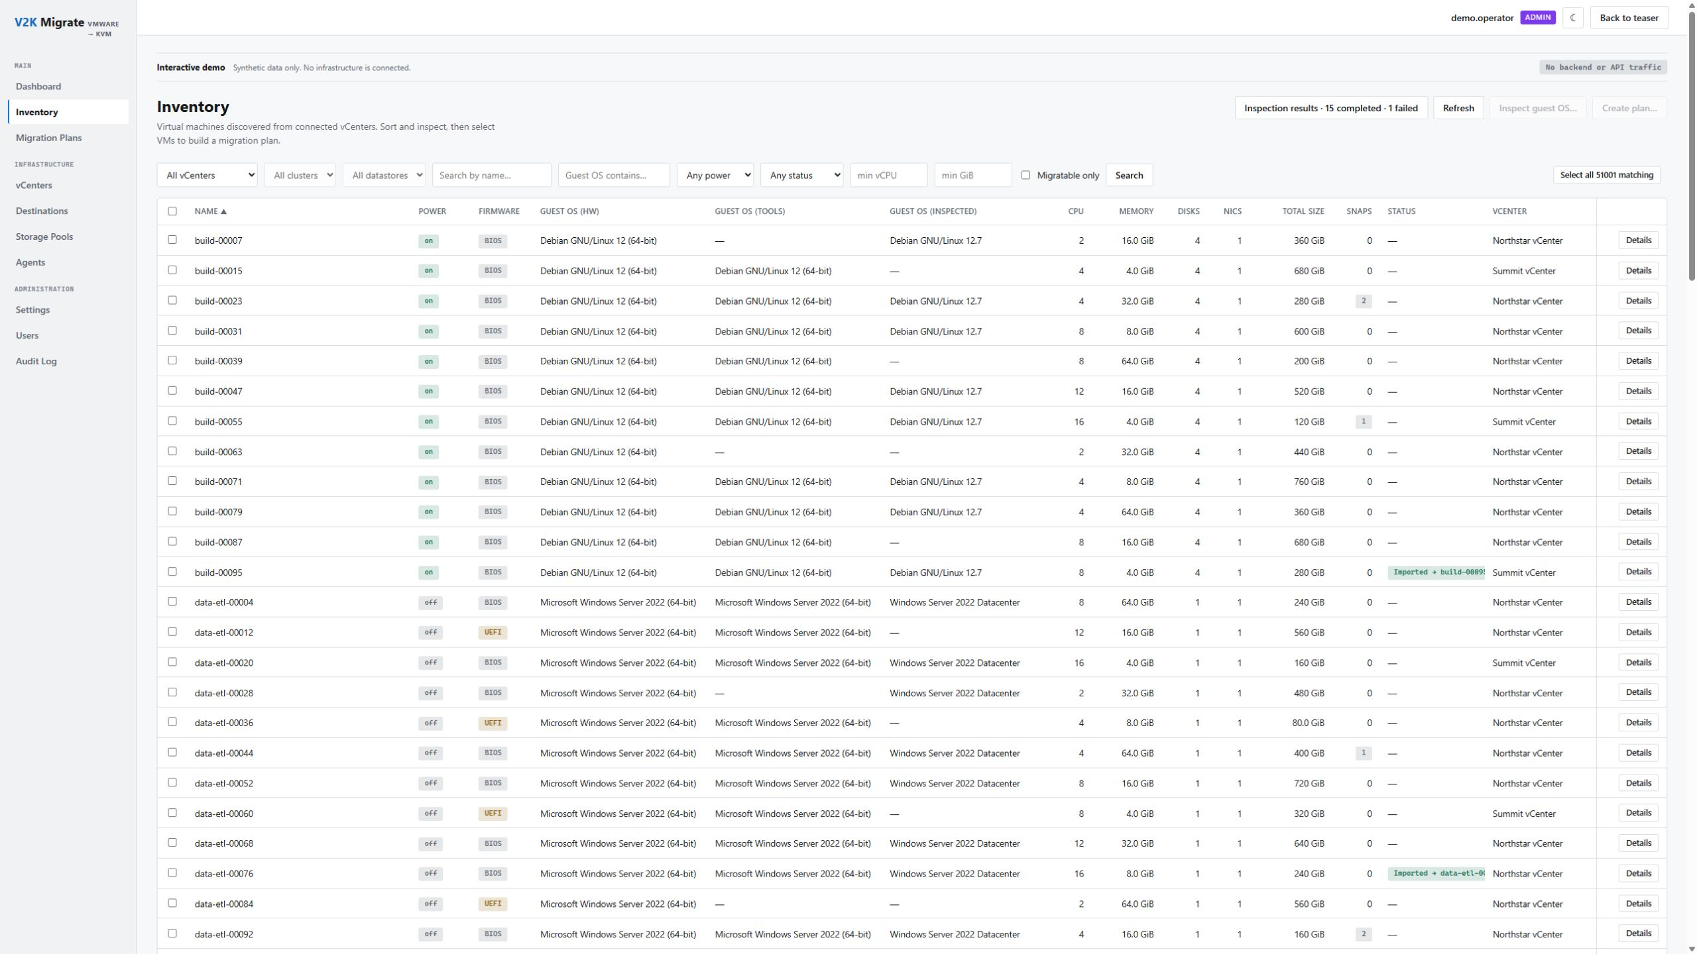Open Dashboard in the sidebar
The image size is (1697, 954).
pyautogui.click(x=68, y=87)
